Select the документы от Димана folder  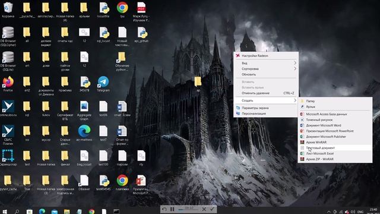point(46,86)
